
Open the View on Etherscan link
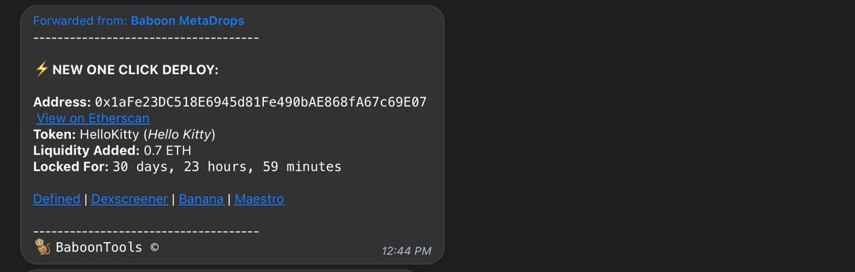point(93,118)
